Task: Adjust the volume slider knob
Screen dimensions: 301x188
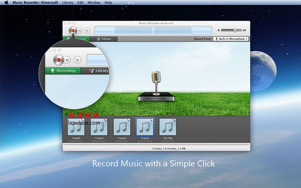Action: pos(235,30)
